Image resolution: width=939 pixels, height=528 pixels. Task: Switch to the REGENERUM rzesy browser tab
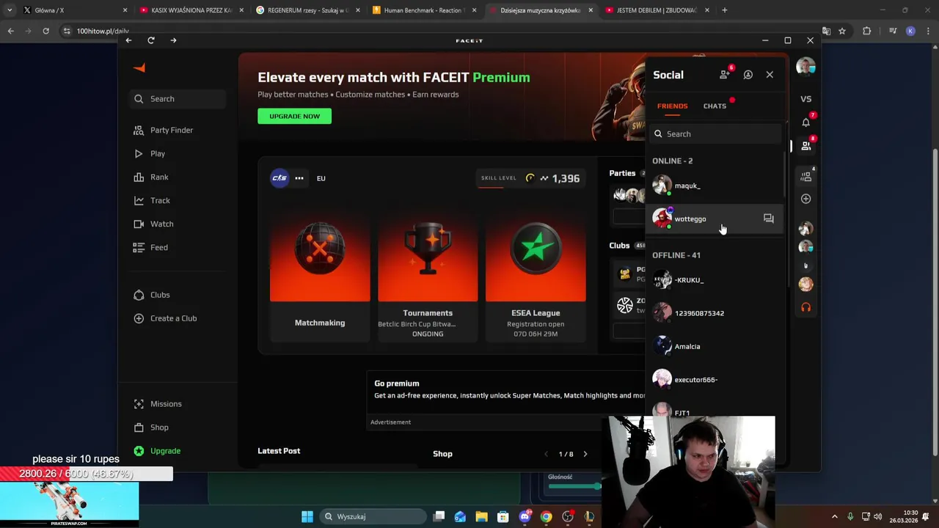(307, 10)
